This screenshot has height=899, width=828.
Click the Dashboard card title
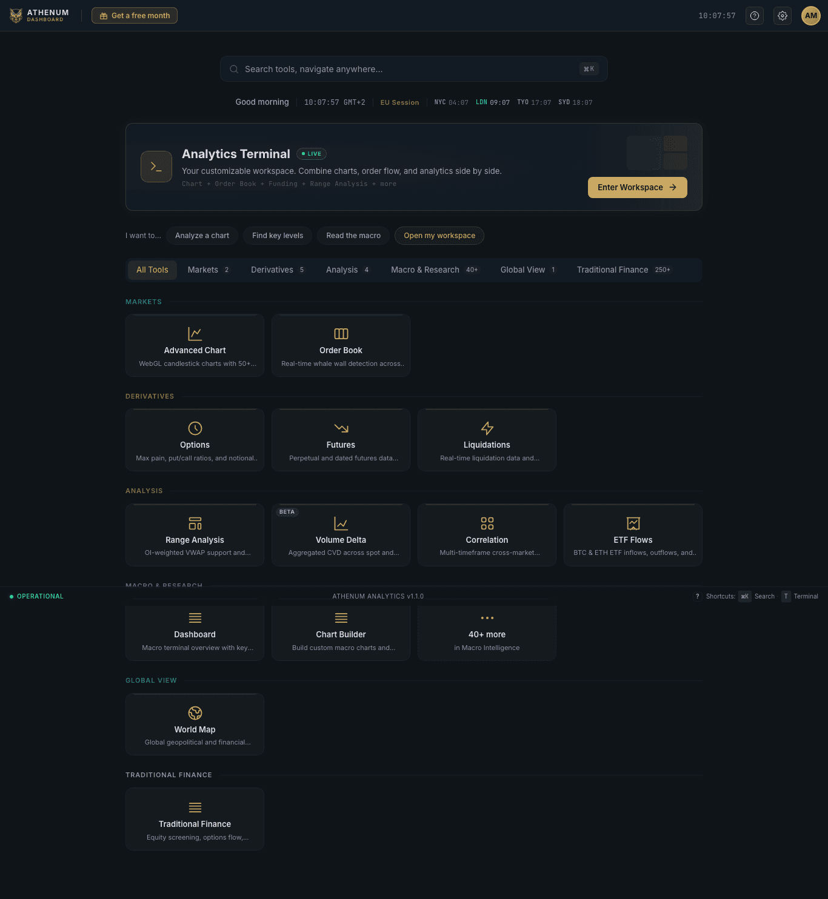point(195,634)
